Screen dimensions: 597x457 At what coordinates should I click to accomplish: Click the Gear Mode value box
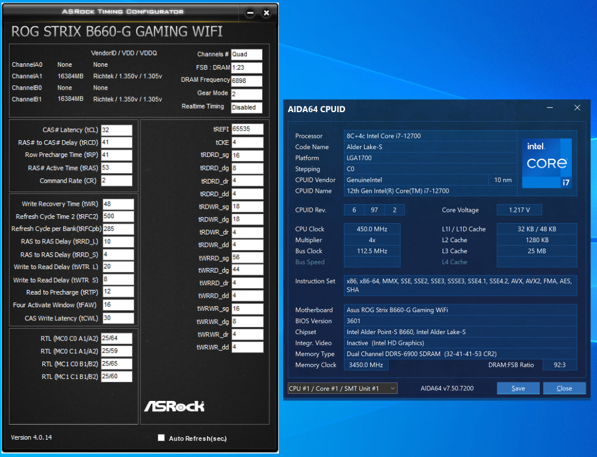pyautogui.click(x=247, y=94)
